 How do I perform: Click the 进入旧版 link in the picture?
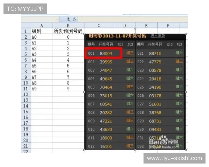coord(158,35)
